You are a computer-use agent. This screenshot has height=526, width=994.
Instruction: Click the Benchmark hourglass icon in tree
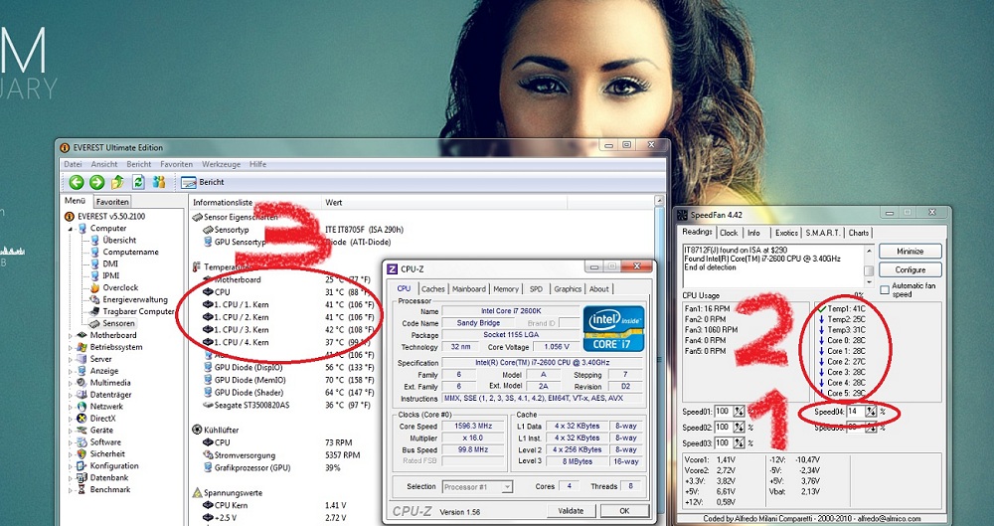82,490
